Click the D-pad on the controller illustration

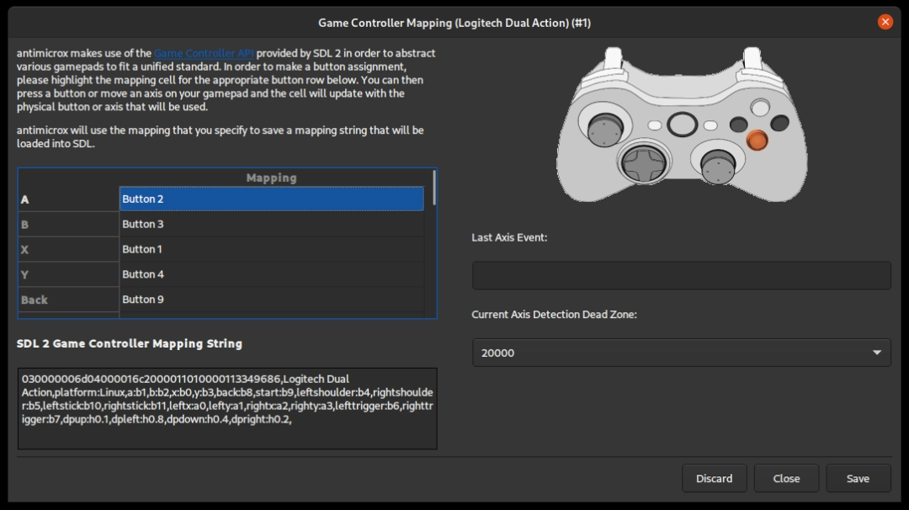(x=645, y=165)
